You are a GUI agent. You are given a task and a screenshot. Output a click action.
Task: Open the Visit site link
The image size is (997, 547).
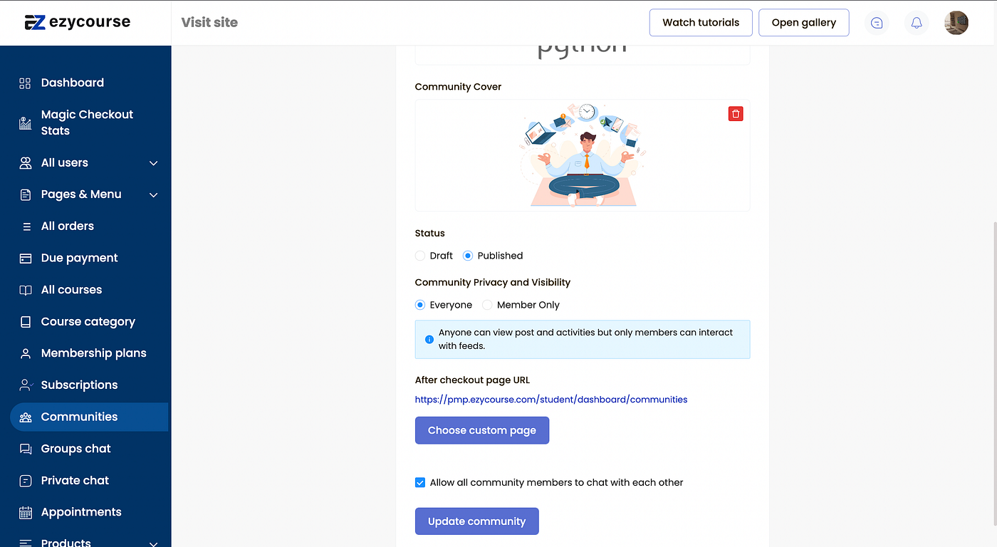click(209, 22)
